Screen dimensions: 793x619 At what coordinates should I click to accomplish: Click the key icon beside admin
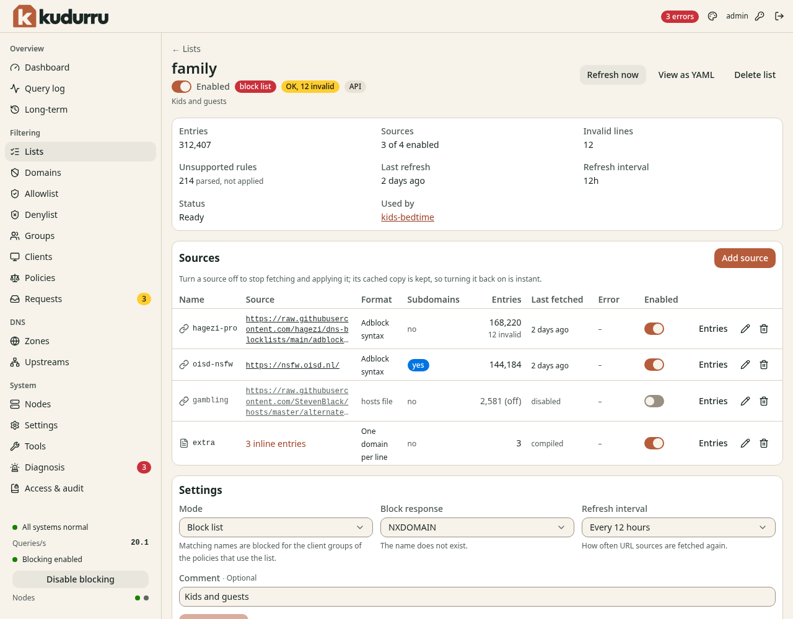(760, 16)
